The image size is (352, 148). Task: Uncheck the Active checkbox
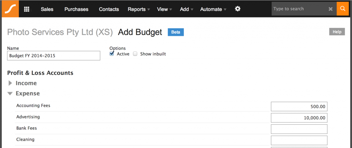112,54
